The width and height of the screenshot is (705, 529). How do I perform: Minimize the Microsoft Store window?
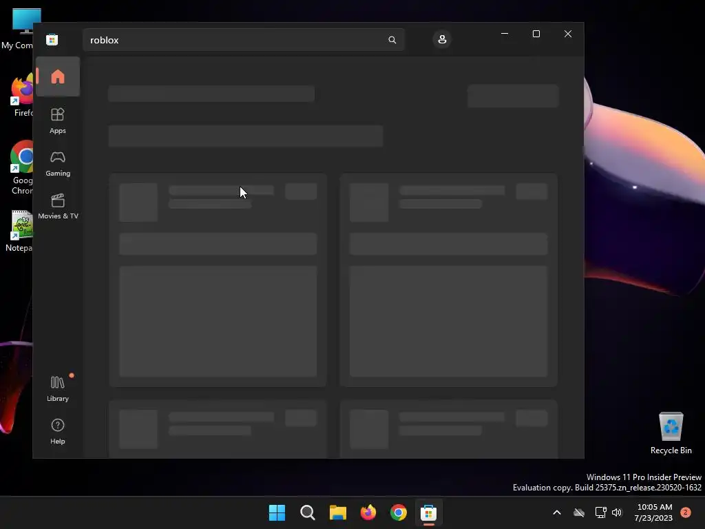click(x=505, y=34)
